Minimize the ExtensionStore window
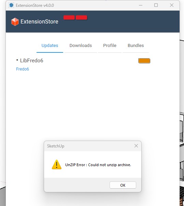This screenshot has height=206, width=184. [x=141, y=5]
